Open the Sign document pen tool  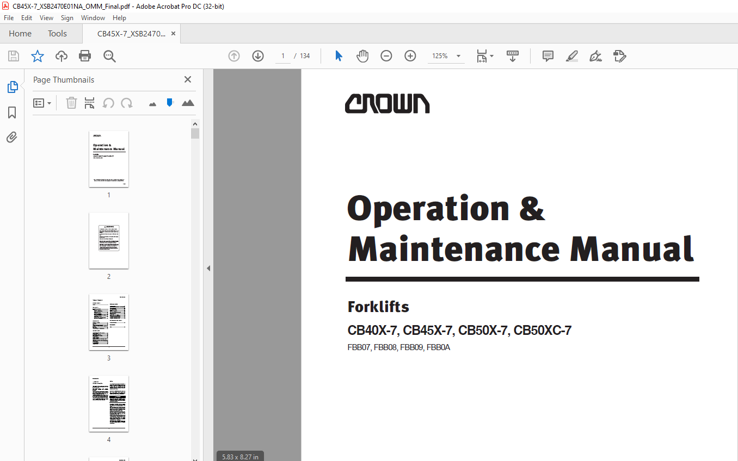[x=595, y=56]
